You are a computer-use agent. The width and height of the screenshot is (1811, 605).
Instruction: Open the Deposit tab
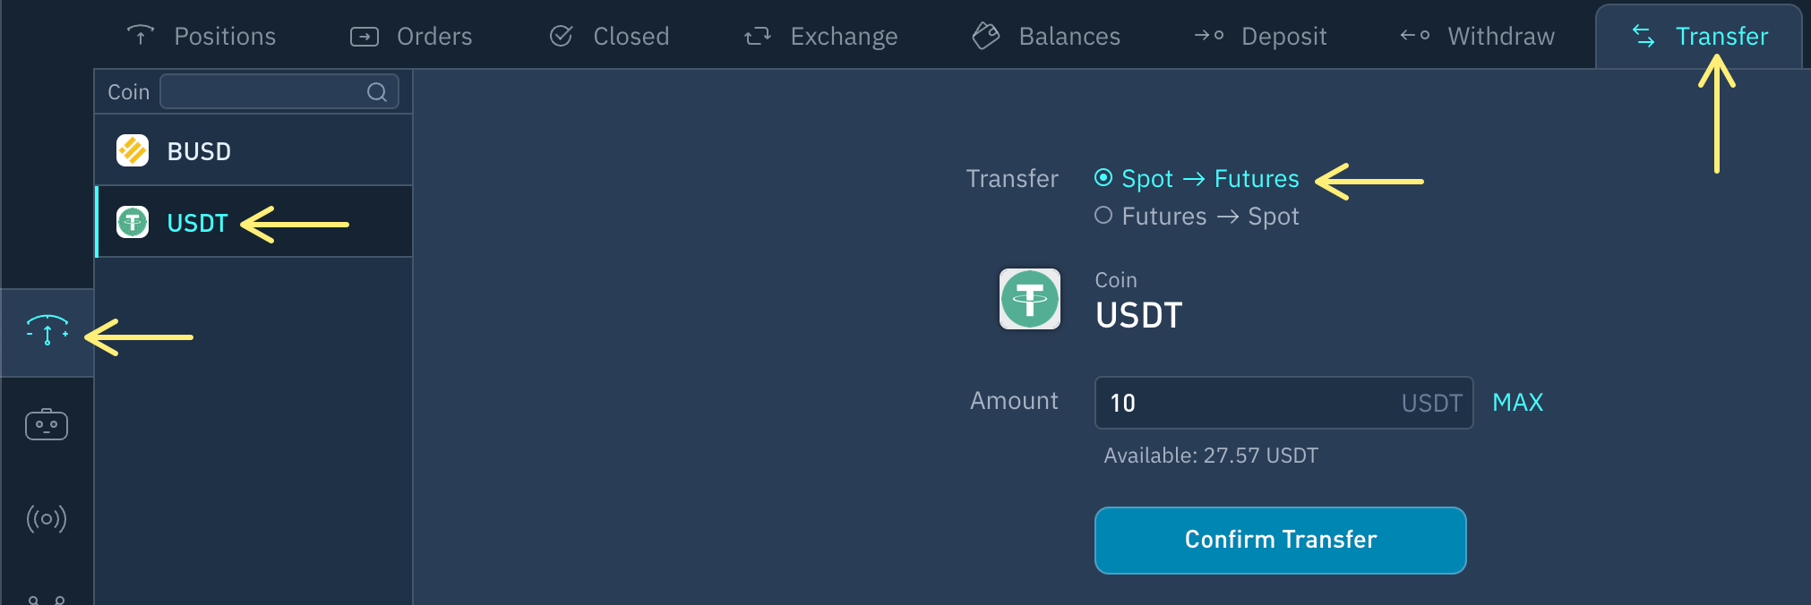1260,36
